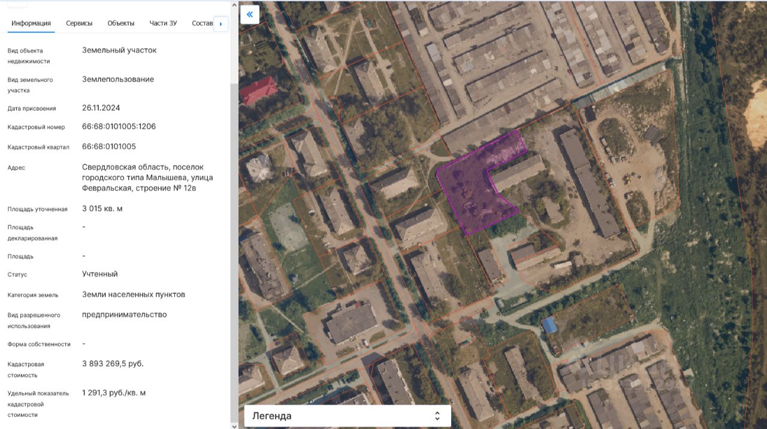Click the status value Учтенный
The width and height of the screenshot is (767, 429).
click(x=100, y=274)
